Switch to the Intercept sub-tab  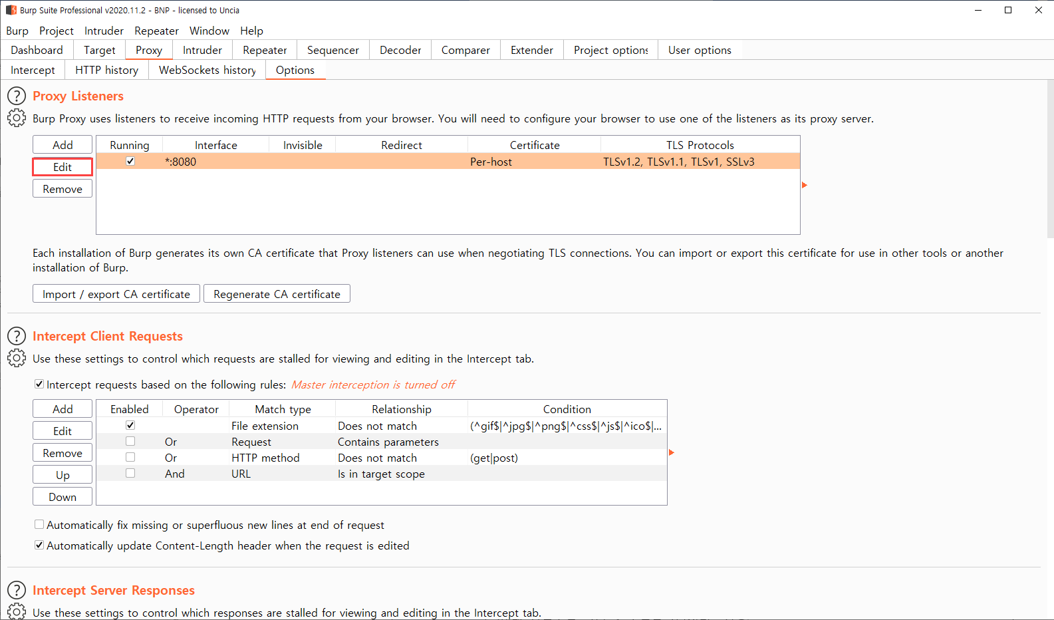[33, 70]
